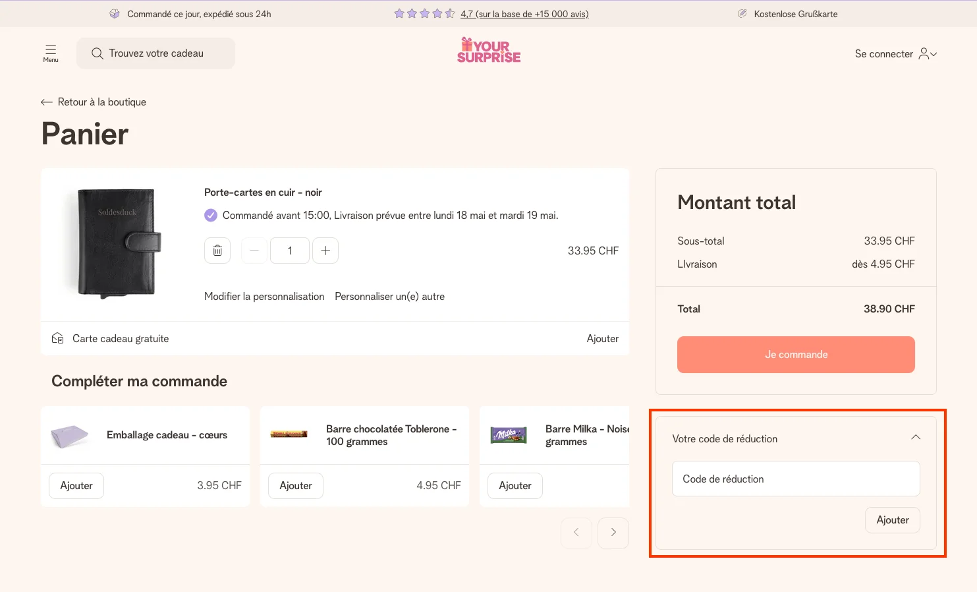Image resolution: width=977 pixels, height=592 pixels.
Task: Click the package shipping icon in top bar
Action: point(115,13)
